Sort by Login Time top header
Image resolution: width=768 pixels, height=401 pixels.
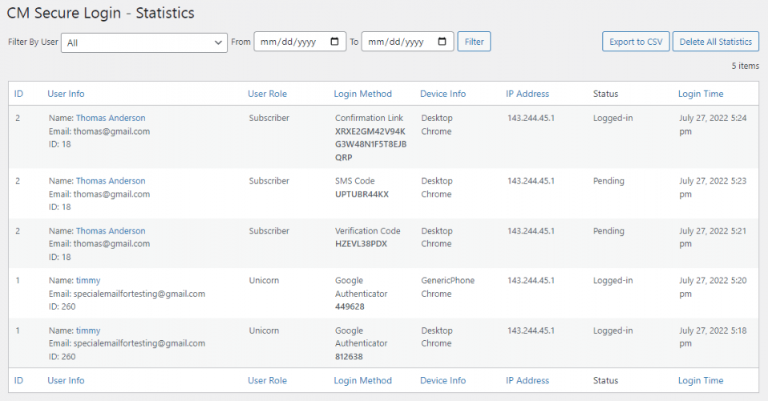[701, 94]
